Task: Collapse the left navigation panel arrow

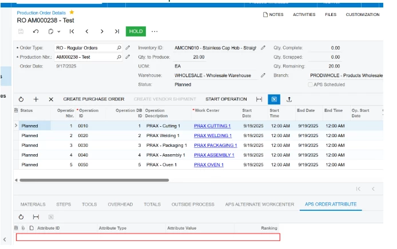Action: 5,239
